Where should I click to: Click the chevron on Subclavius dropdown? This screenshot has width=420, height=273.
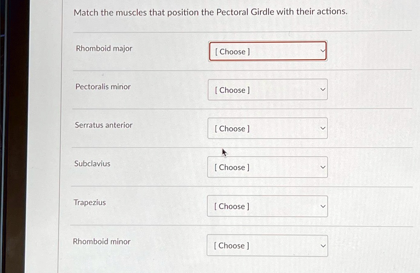coord(323,167)
